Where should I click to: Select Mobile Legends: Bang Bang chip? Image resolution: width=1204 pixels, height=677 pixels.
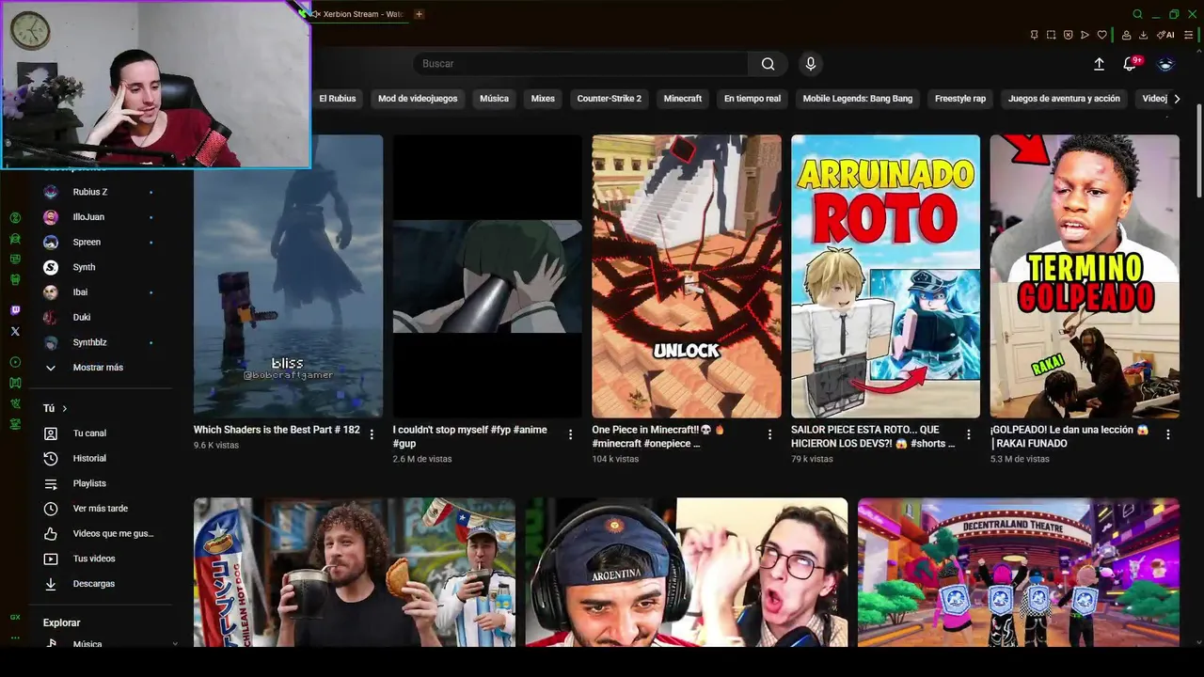pos(858,99)
